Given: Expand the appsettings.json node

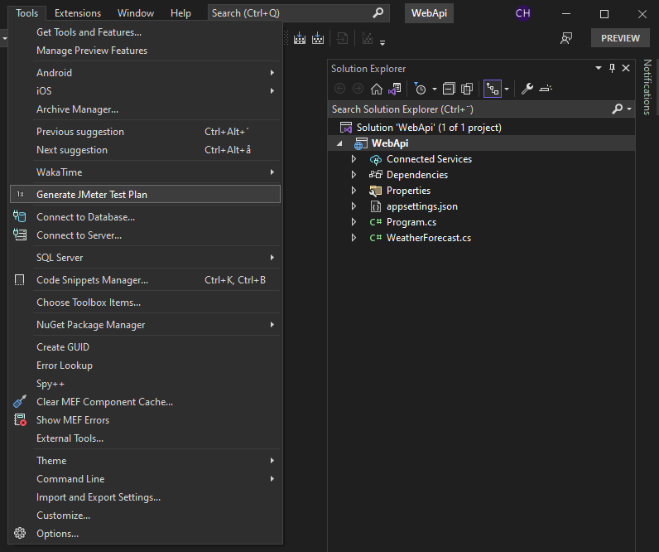Looking at the screenshot, I should point(354,206).
